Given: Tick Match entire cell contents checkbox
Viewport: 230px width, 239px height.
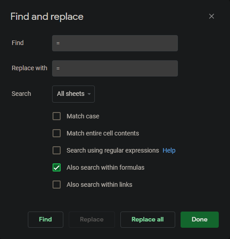Looking at the screenshot, I should (57, 133).
